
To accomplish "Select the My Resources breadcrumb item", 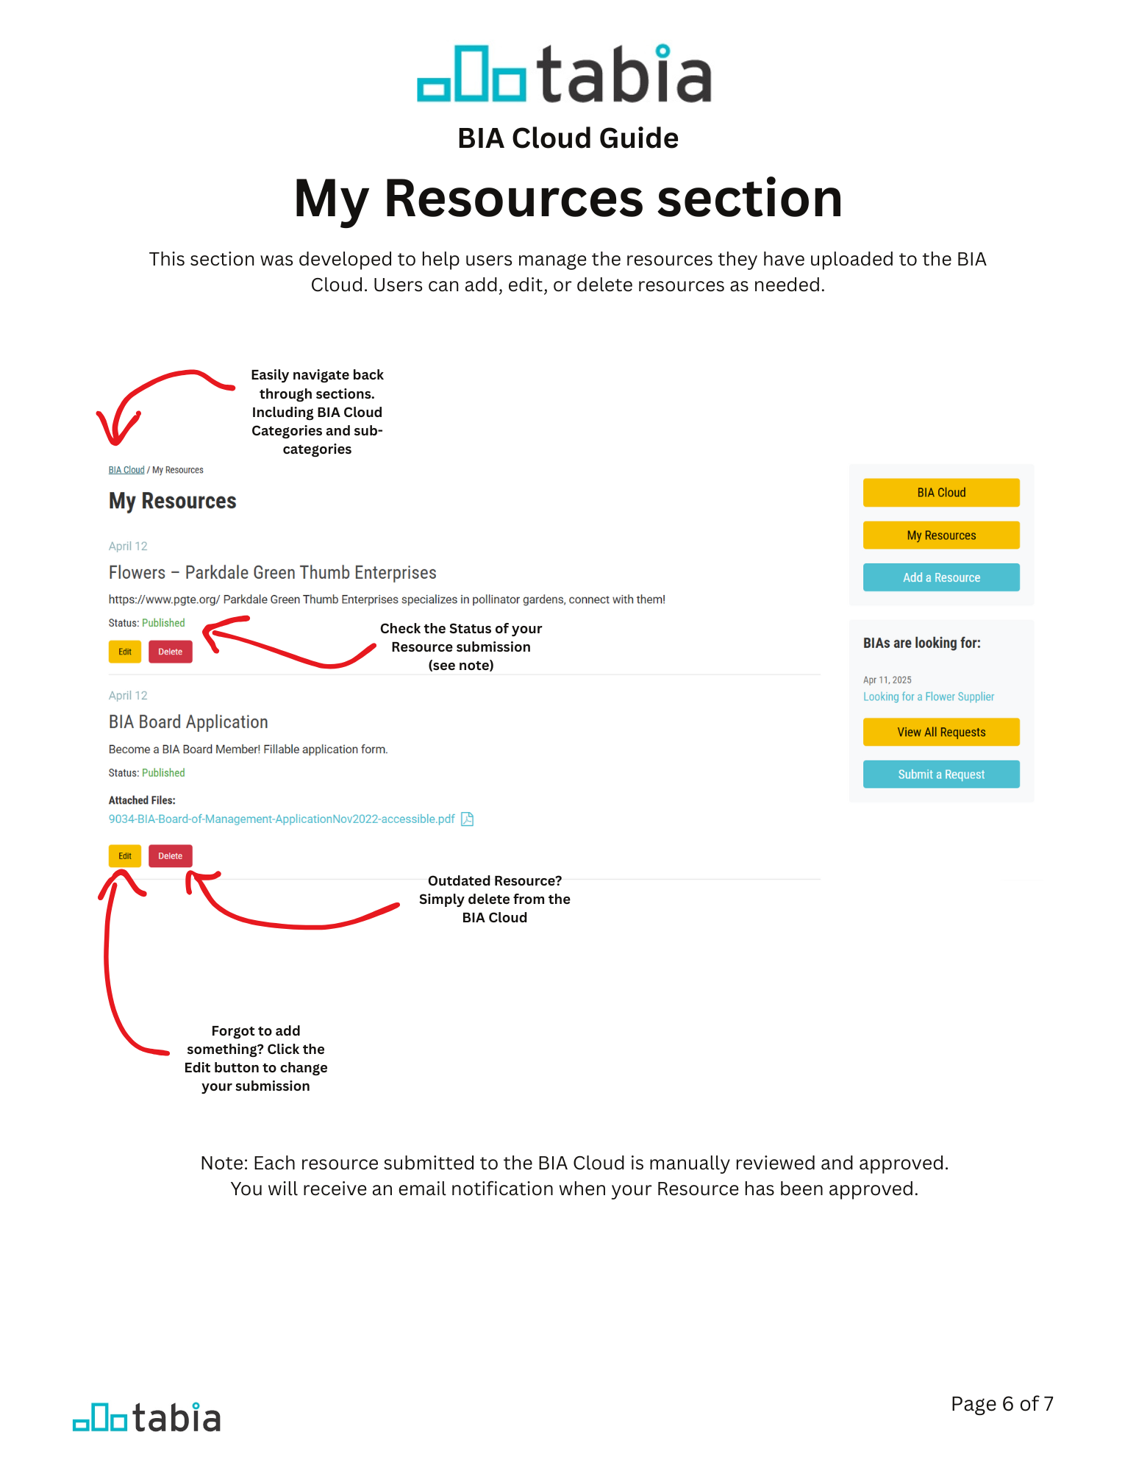I will click(178, 469).
